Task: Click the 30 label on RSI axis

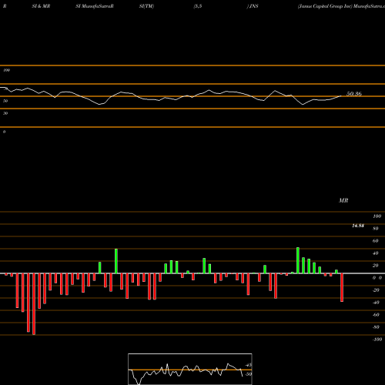Action: tap(5, 113)
